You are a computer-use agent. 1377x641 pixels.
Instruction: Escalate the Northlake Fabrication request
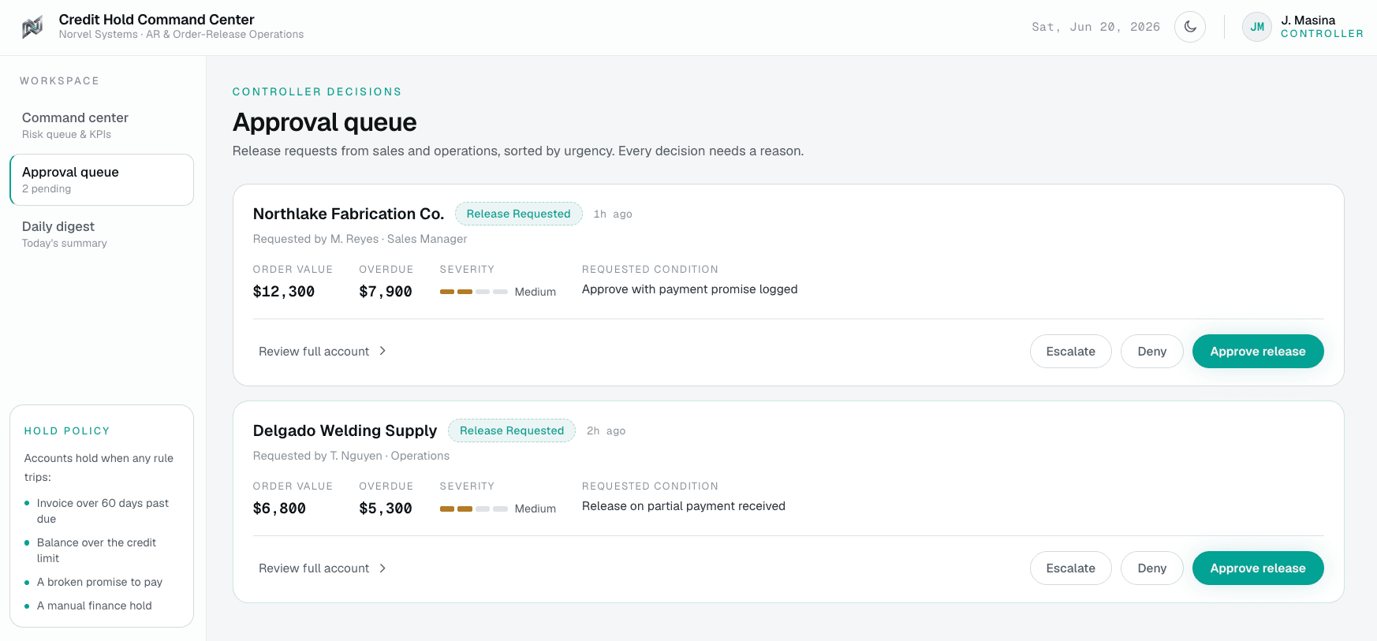click(x=1070, y=351)
